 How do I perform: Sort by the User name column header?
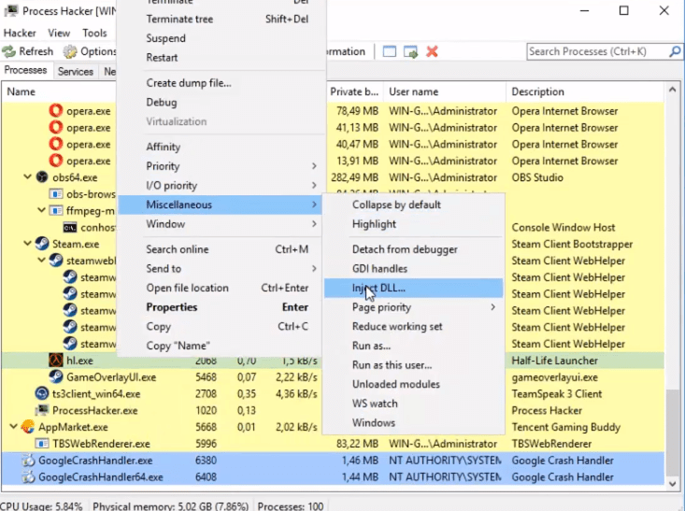(x=444, y=92)
